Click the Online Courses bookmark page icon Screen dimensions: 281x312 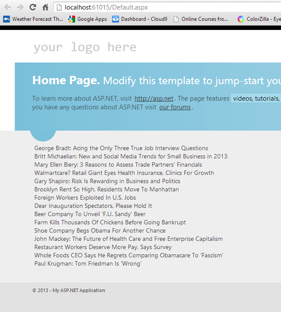tap(176, 19)
